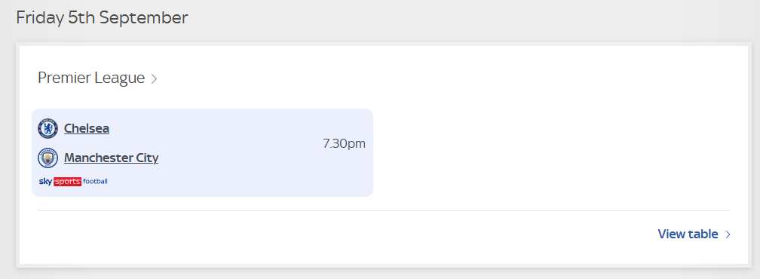760x279 pixels.
Task: Click the empty white area beside the fixture card
Action: click(553, 152)
